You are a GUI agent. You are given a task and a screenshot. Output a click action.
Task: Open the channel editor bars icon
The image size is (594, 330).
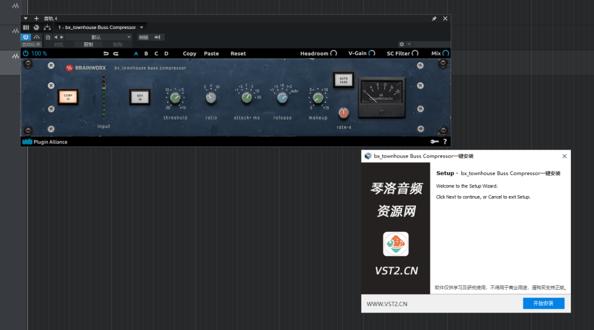click(26, 27)
